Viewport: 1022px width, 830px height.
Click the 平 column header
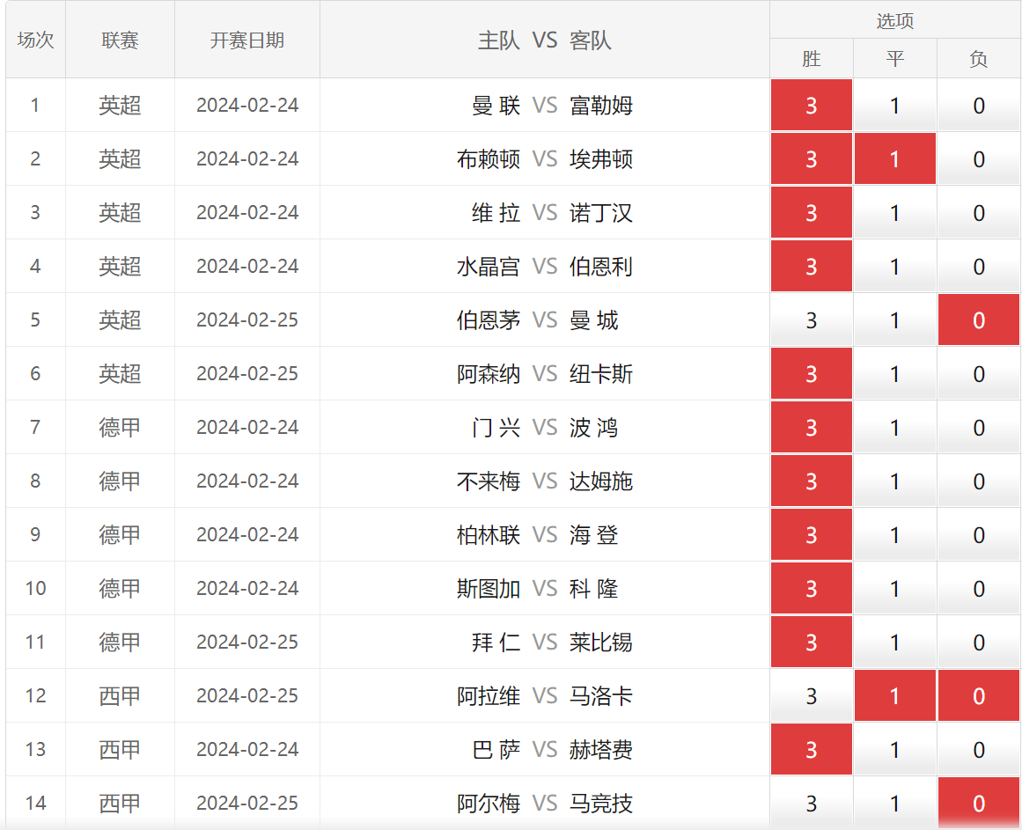tap(895, 59)
